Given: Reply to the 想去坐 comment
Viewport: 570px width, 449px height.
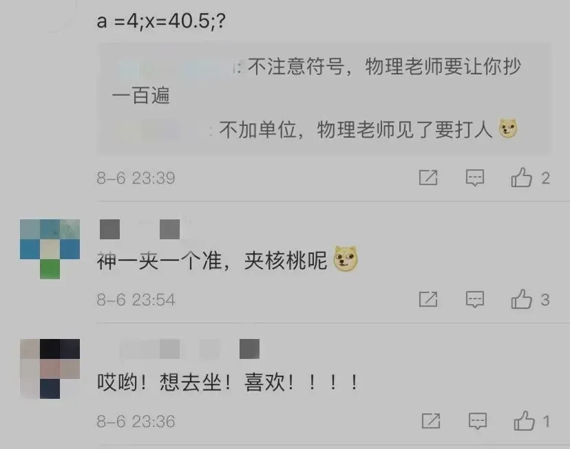Looking at the screenshot, I should click(477, 421).
